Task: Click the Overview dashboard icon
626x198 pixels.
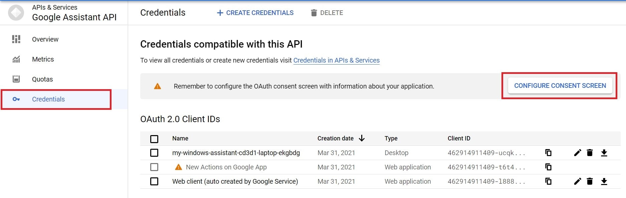Action: (x=16, y=39)
